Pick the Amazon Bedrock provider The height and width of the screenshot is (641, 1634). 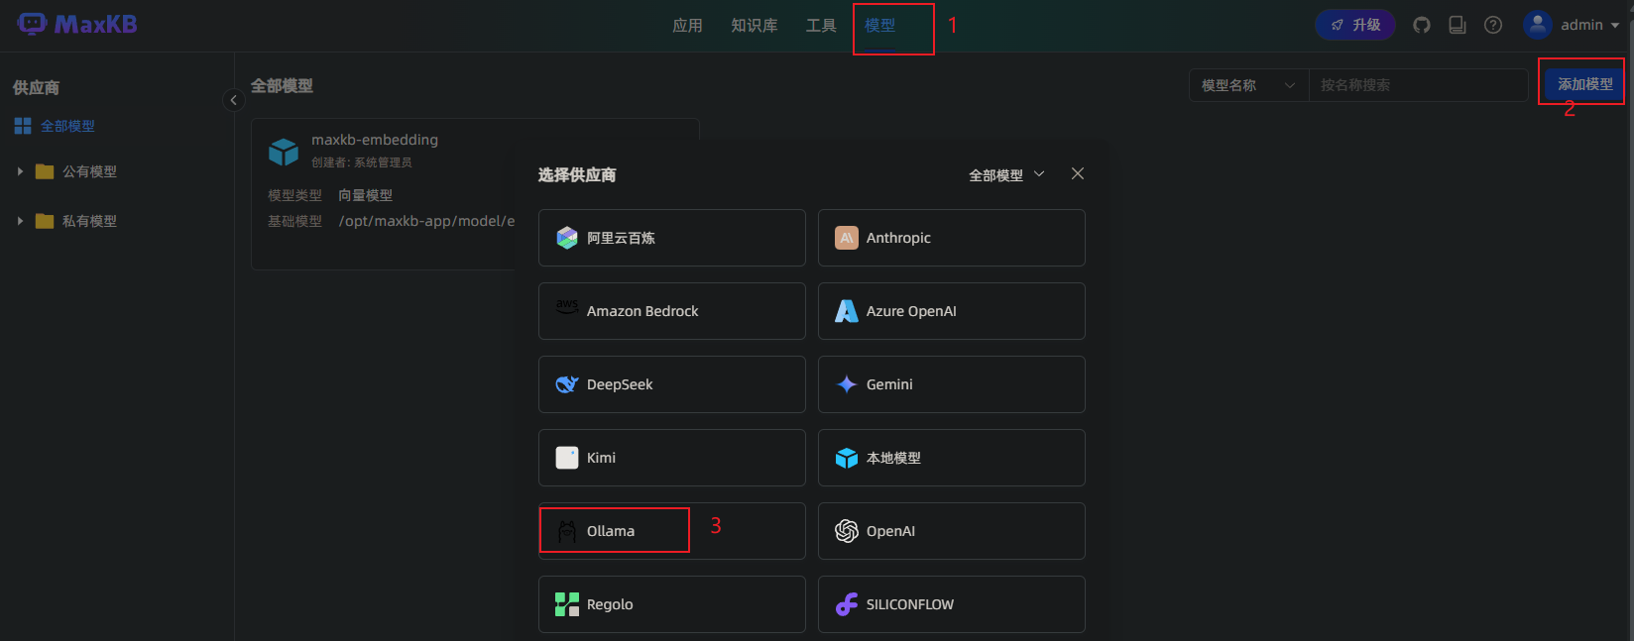click(671, 311)
